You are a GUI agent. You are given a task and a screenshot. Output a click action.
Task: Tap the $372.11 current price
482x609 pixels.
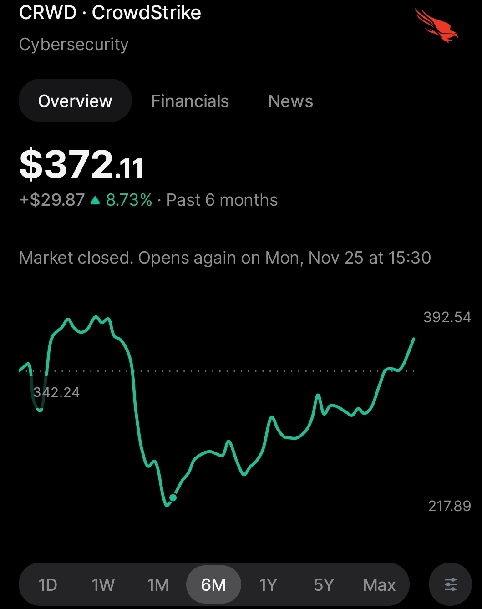[81, 165]
